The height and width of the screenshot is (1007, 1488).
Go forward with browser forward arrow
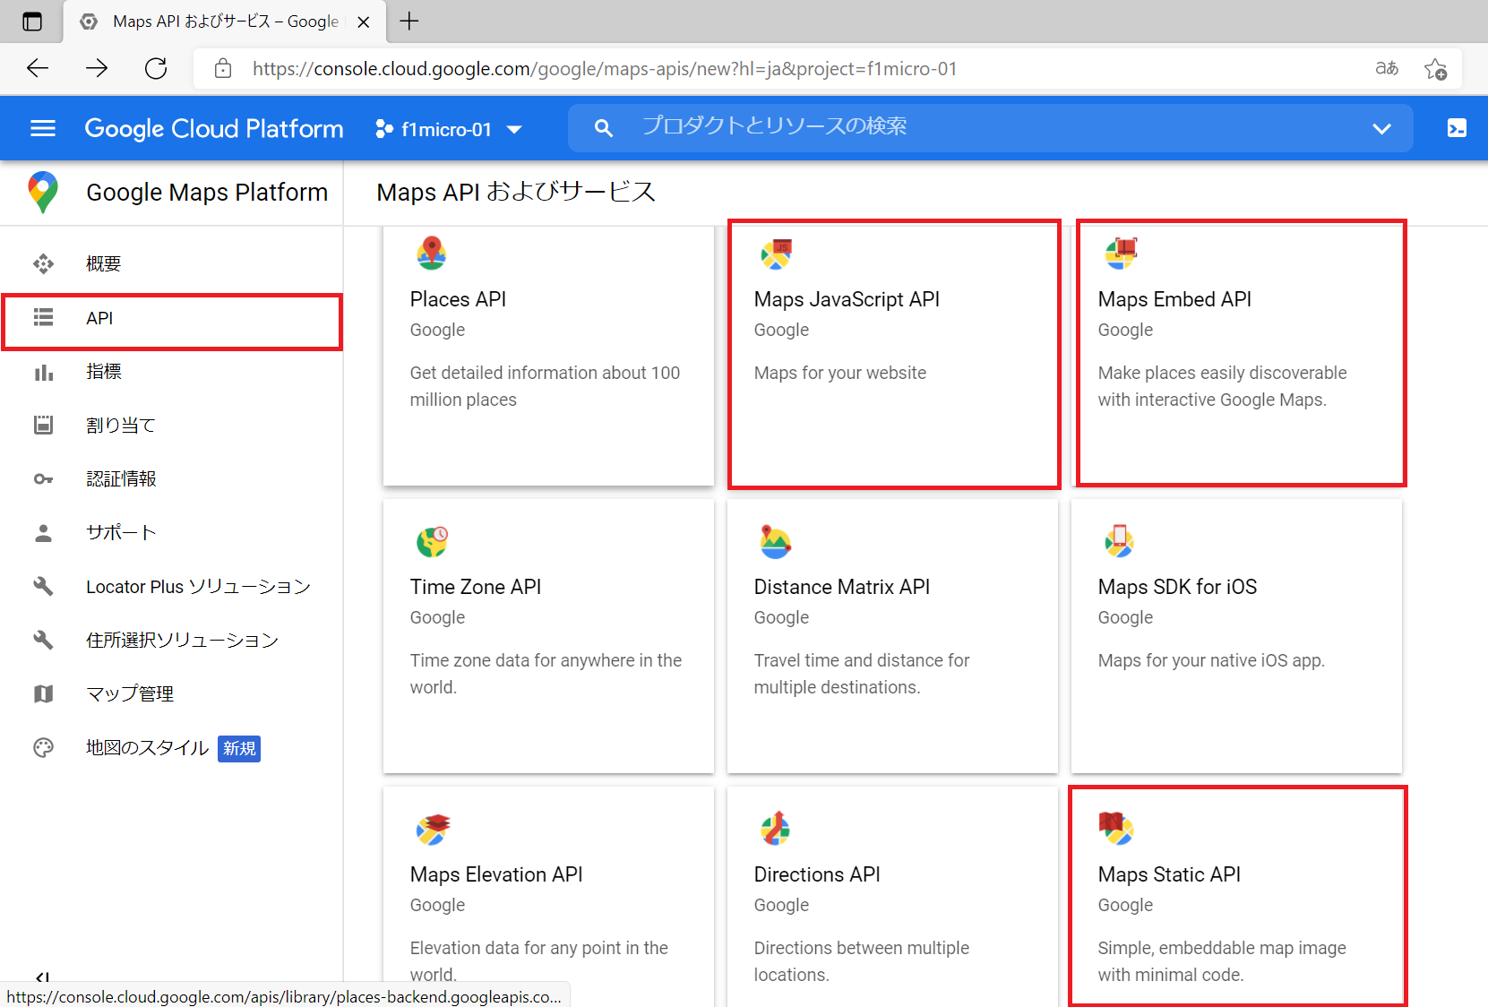point(97,68)
